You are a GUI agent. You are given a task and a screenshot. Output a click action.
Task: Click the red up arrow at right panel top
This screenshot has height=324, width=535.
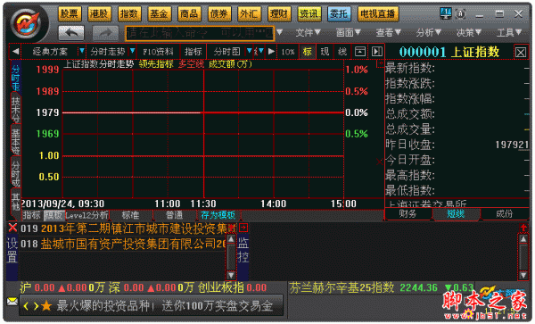tap(523, 228)
